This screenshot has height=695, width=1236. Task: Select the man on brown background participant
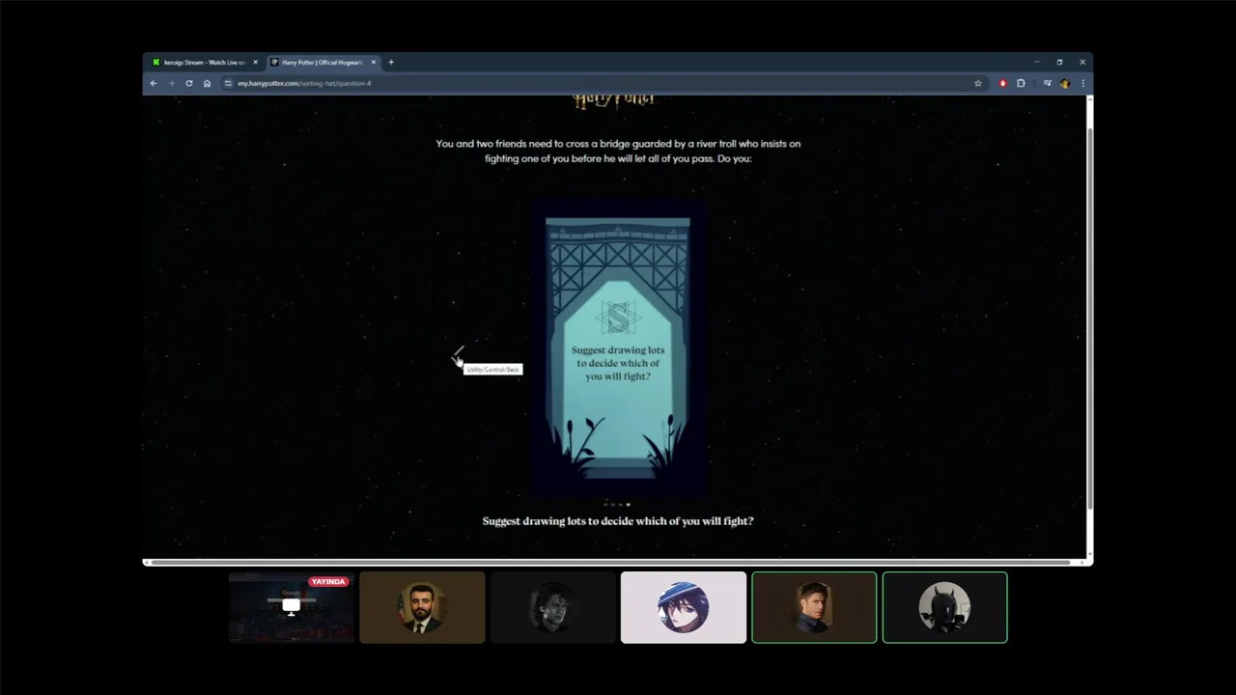tap(814, 607)
